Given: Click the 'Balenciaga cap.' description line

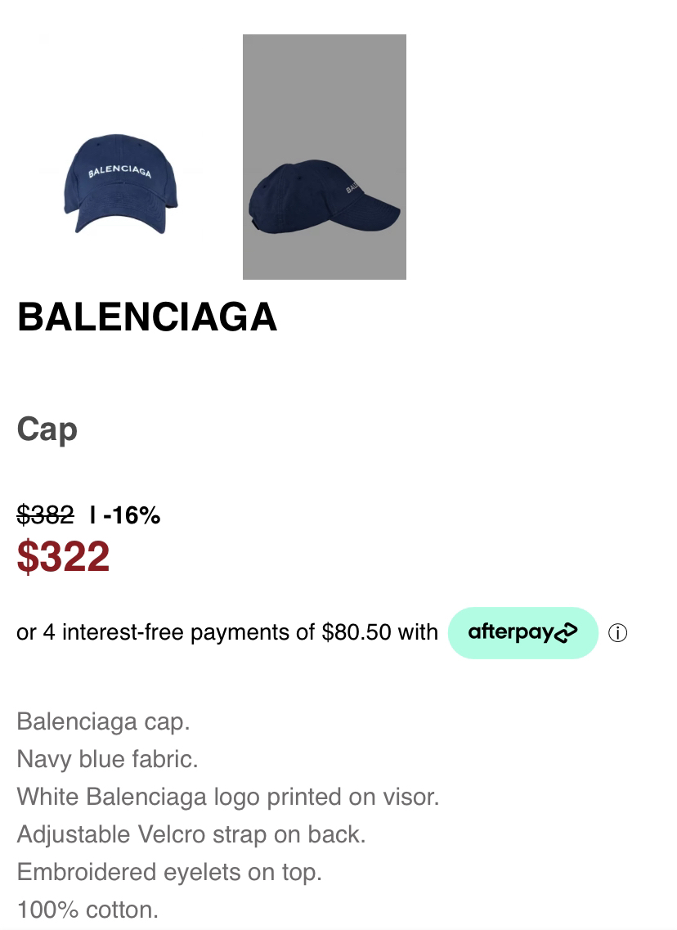Looking at the screenshot, I should coord(103,721).
